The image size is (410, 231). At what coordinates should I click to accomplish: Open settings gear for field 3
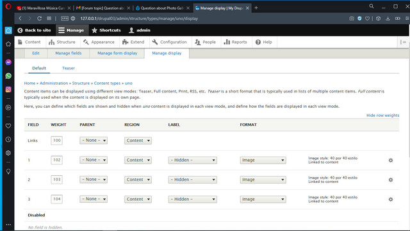click(391, 200)
